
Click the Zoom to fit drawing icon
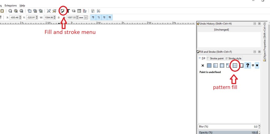[16, 11]
